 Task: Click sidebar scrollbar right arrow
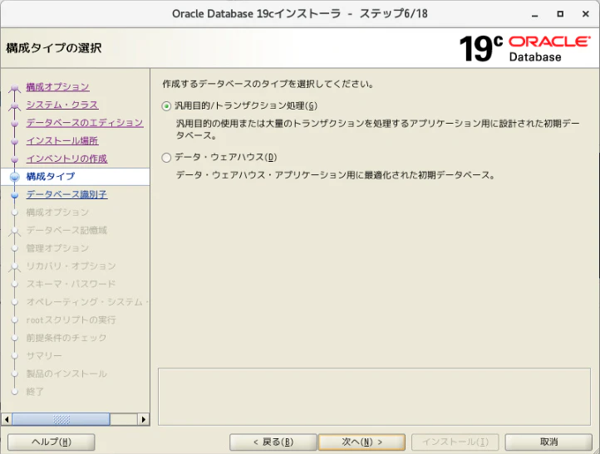click(144, 419)
